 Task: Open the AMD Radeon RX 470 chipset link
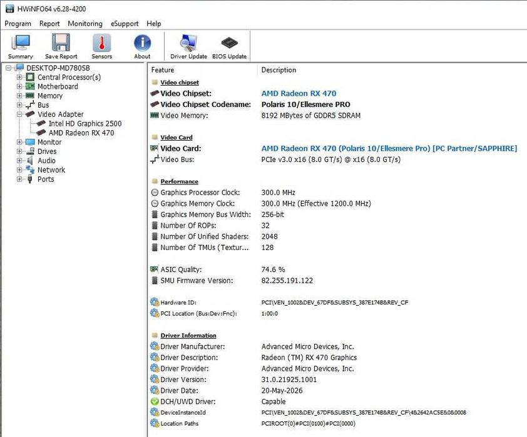[299, 93]
